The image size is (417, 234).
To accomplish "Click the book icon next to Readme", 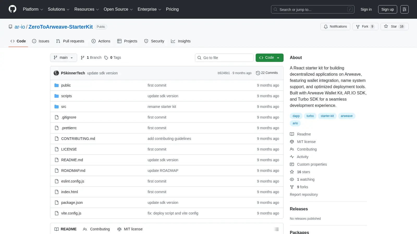I will tap(292, 134).
